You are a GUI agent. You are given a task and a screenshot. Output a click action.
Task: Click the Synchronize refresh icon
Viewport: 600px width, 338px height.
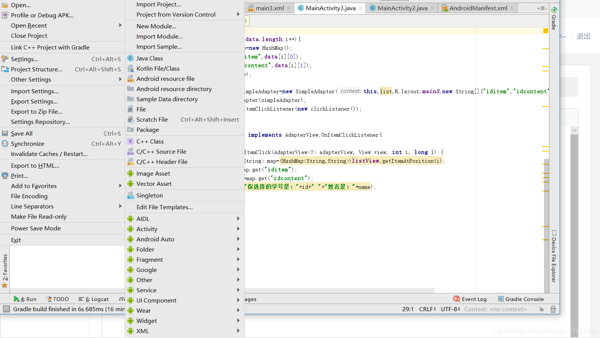pyautogui.click(x=5, y=144)
